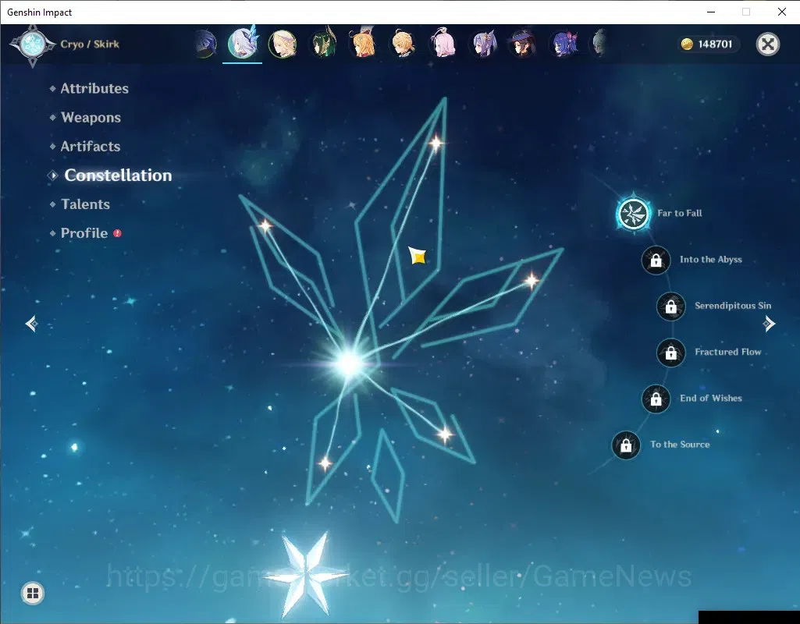
Task: Click the locked Into the Abyss node
Action: 656,260
